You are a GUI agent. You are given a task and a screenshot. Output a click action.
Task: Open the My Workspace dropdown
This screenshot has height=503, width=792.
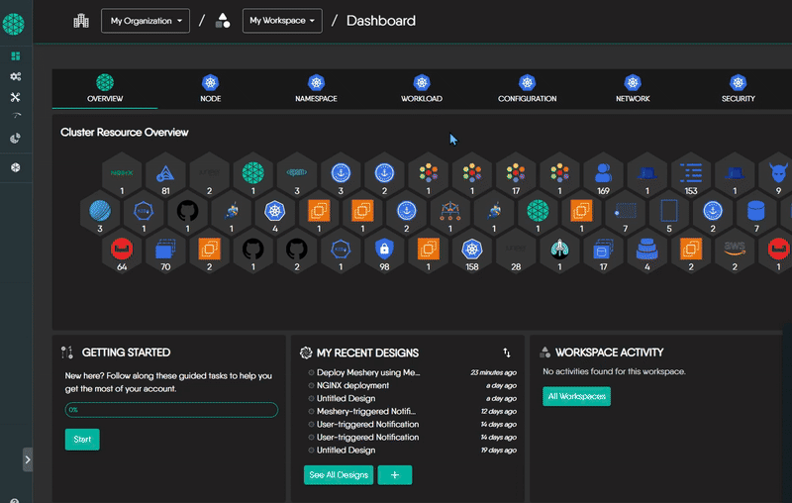pos(282,21)
